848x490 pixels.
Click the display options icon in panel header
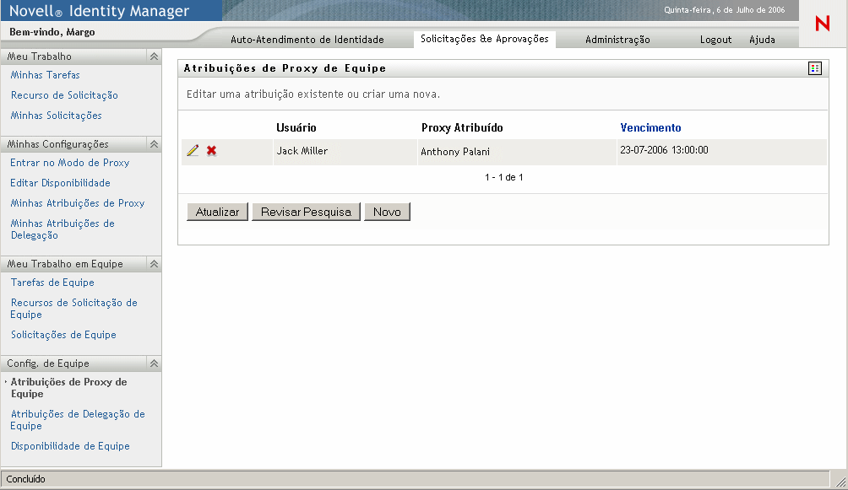[x=814, y=68]
